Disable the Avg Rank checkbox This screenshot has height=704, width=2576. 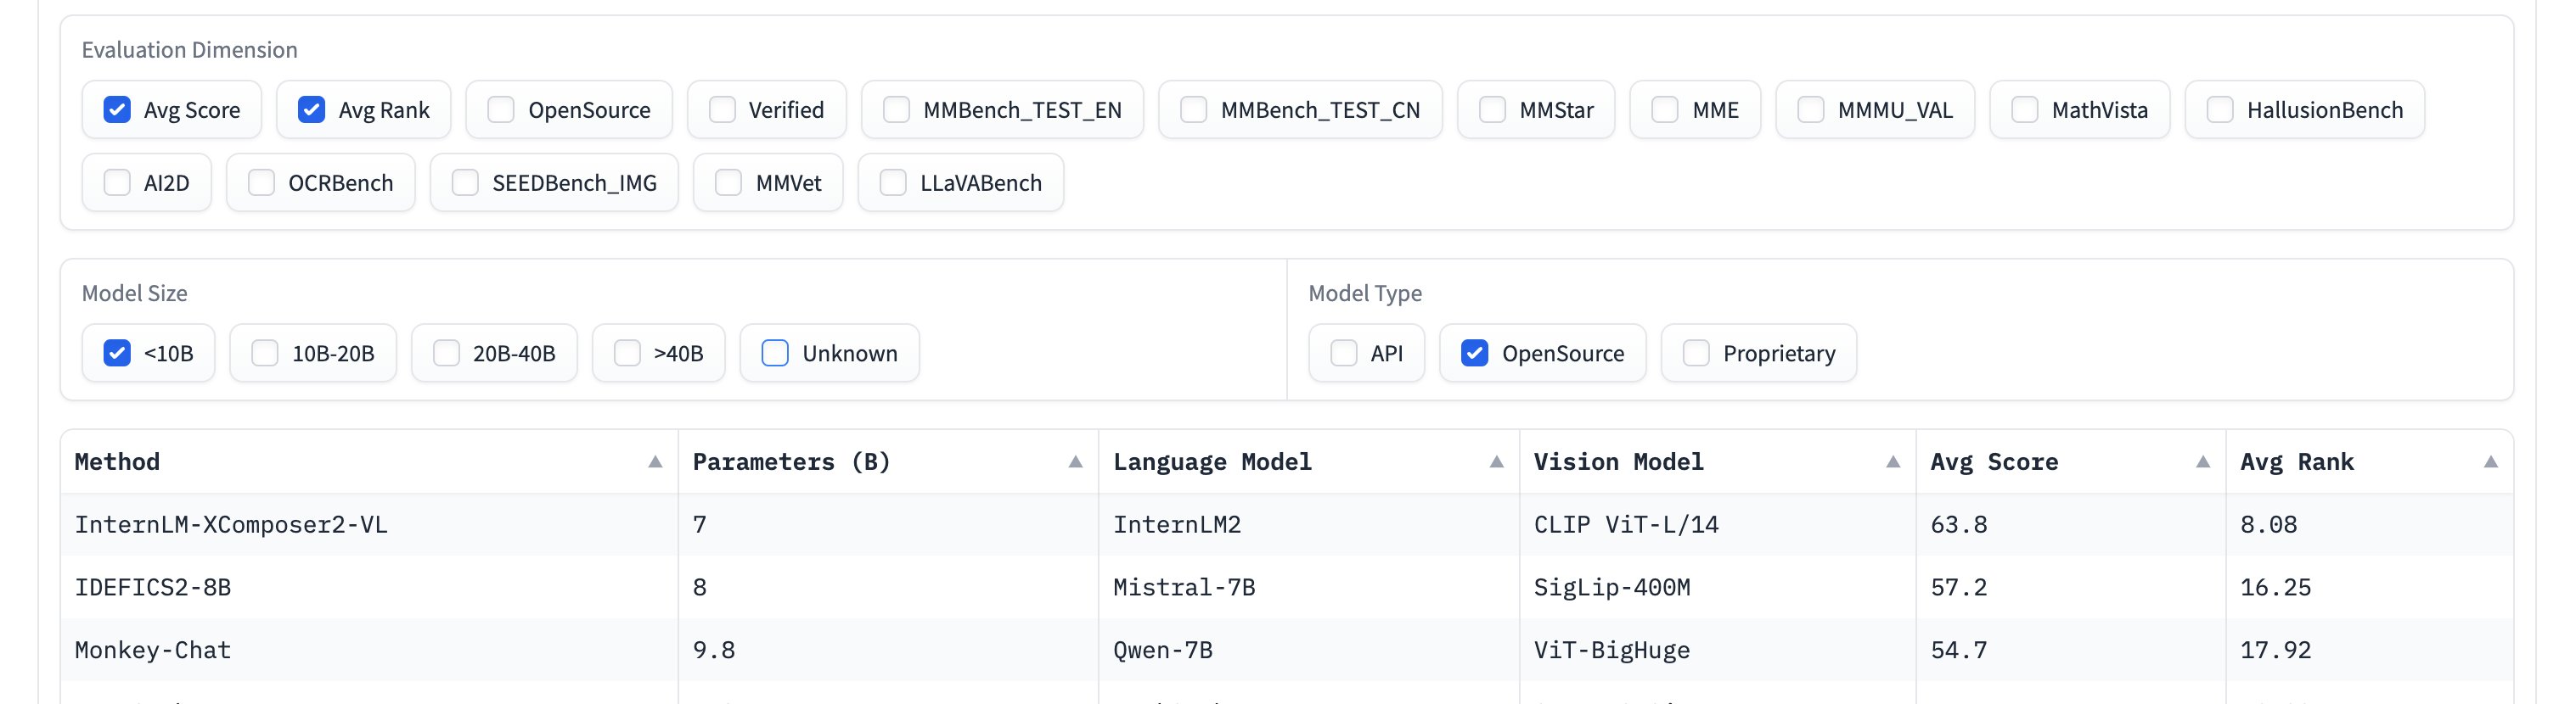312,110
